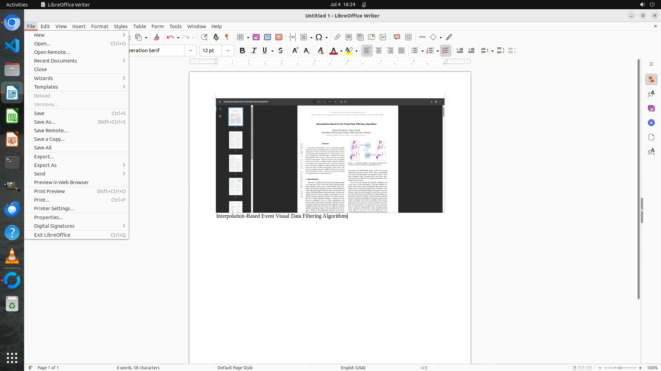Screen dimensions: 661x371
Task: Click the red font color swatch
Action: coord(333,51)
